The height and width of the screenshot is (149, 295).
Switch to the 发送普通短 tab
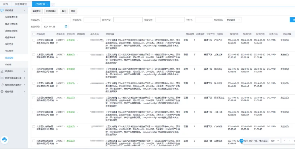[21, 4]
